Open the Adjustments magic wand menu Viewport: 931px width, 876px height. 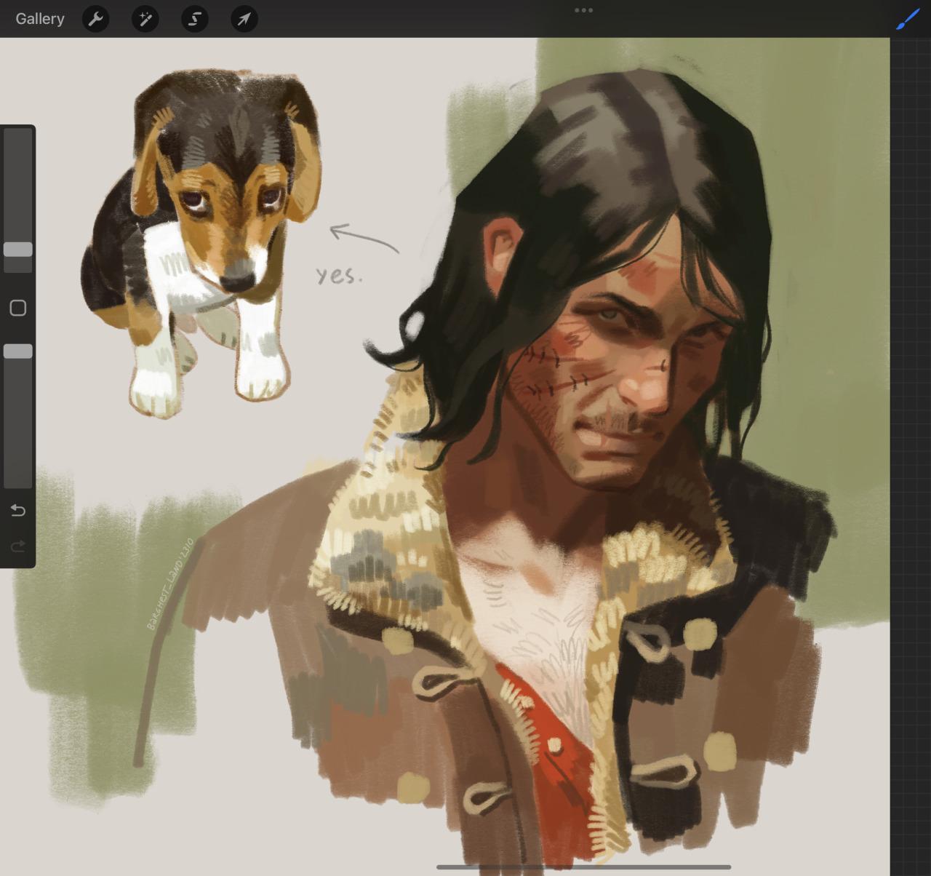145,19
